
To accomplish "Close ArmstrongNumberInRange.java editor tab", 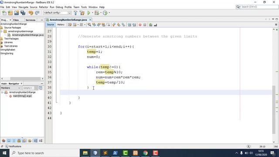I will pyautogui.click(x=90, y=20).
